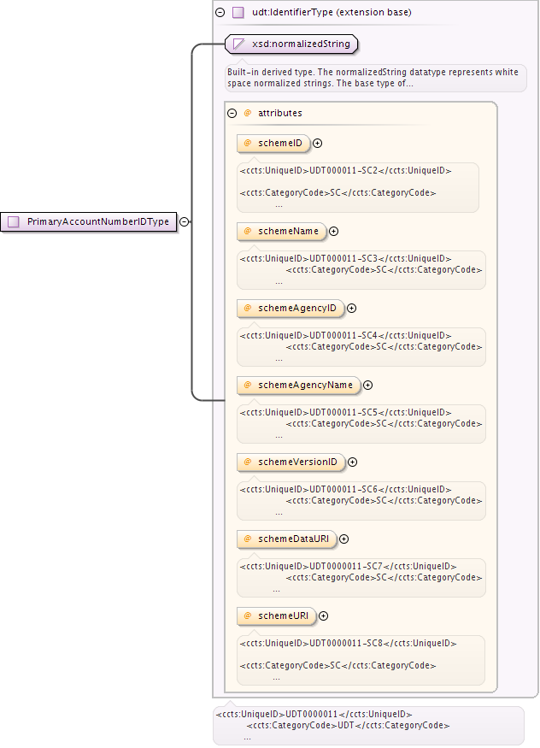540x748 pixels.
Task: Select the schemeDataURI attribute label
Action: [x=294, y=539]
